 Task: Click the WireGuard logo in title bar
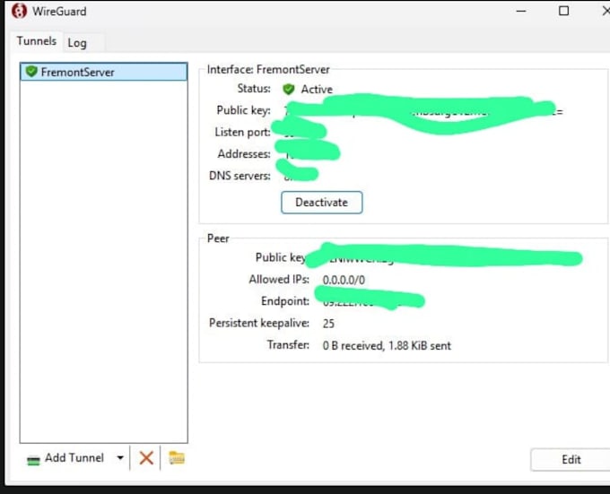19,11
